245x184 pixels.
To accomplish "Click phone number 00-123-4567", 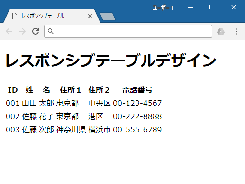I will click(137, 103).
